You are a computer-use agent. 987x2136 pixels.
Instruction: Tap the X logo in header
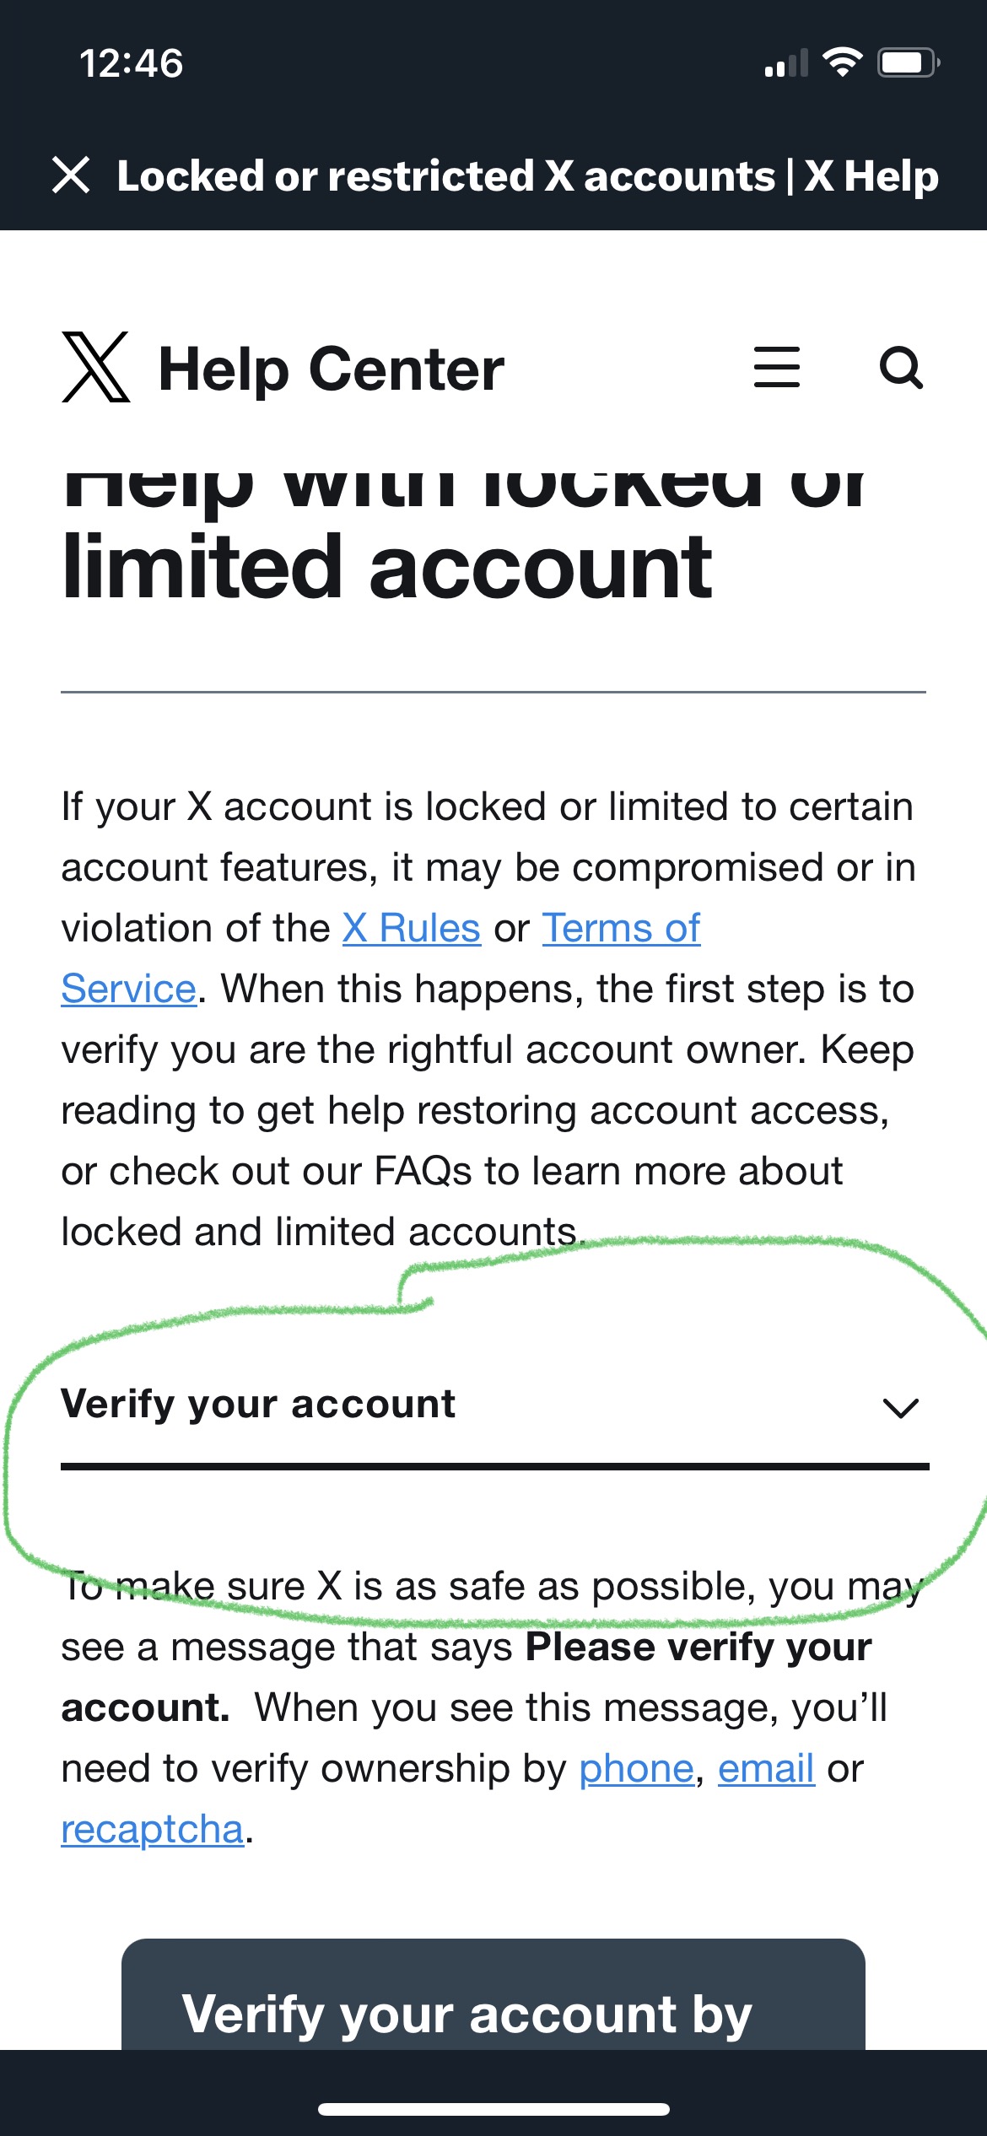pos(96,368)
